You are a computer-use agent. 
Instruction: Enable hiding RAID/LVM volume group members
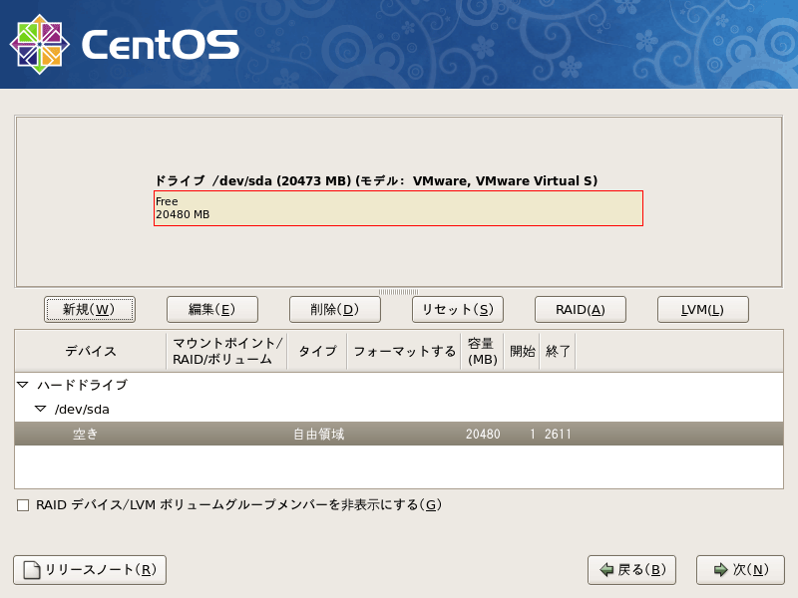point(21,505)
